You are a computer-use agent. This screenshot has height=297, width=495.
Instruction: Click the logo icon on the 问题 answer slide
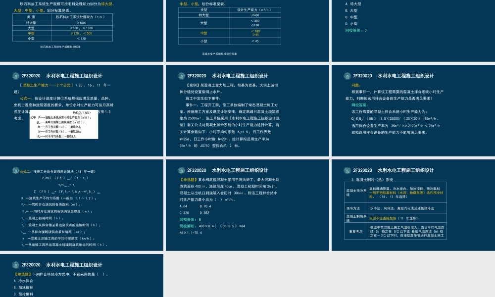tap(347, 76)
